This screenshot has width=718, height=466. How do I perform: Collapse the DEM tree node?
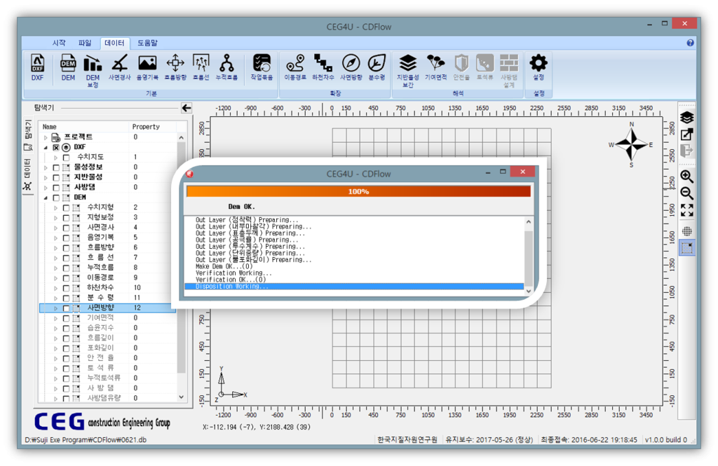(x=46, y=198)
